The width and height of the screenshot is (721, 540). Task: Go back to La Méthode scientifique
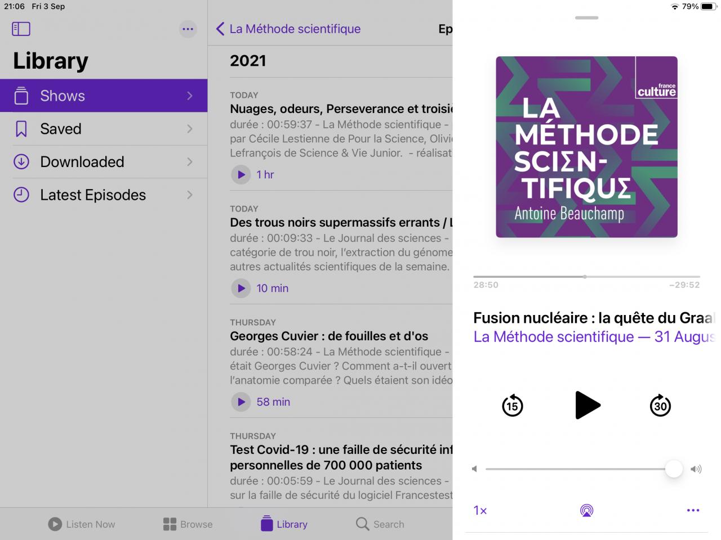pyautogui.click(x=288, y=29)
